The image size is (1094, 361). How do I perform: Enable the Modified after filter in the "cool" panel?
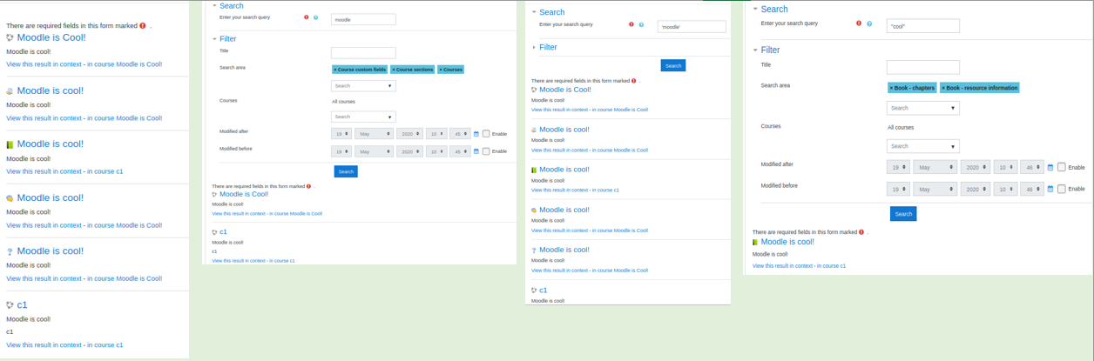tap(1061, 167)
